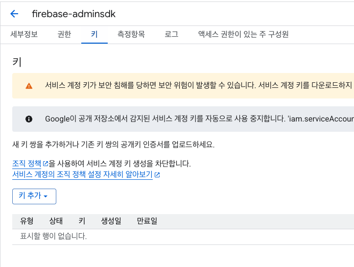Click the orange warning triangle icon
Viewport: 354px width, 267px height.
point(29,86)
